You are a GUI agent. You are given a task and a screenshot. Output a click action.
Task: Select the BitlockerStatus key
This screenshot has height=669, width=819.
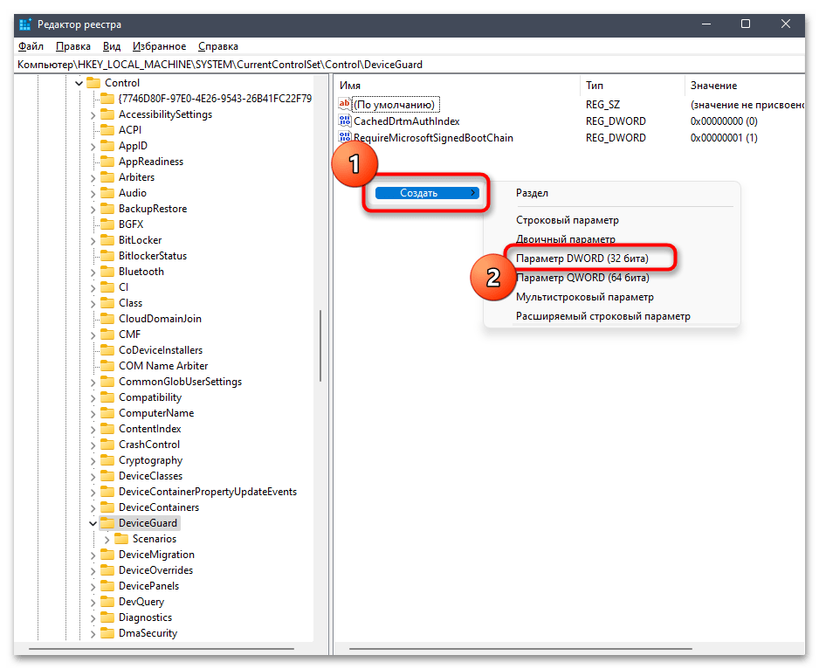[x=153, y=256]
